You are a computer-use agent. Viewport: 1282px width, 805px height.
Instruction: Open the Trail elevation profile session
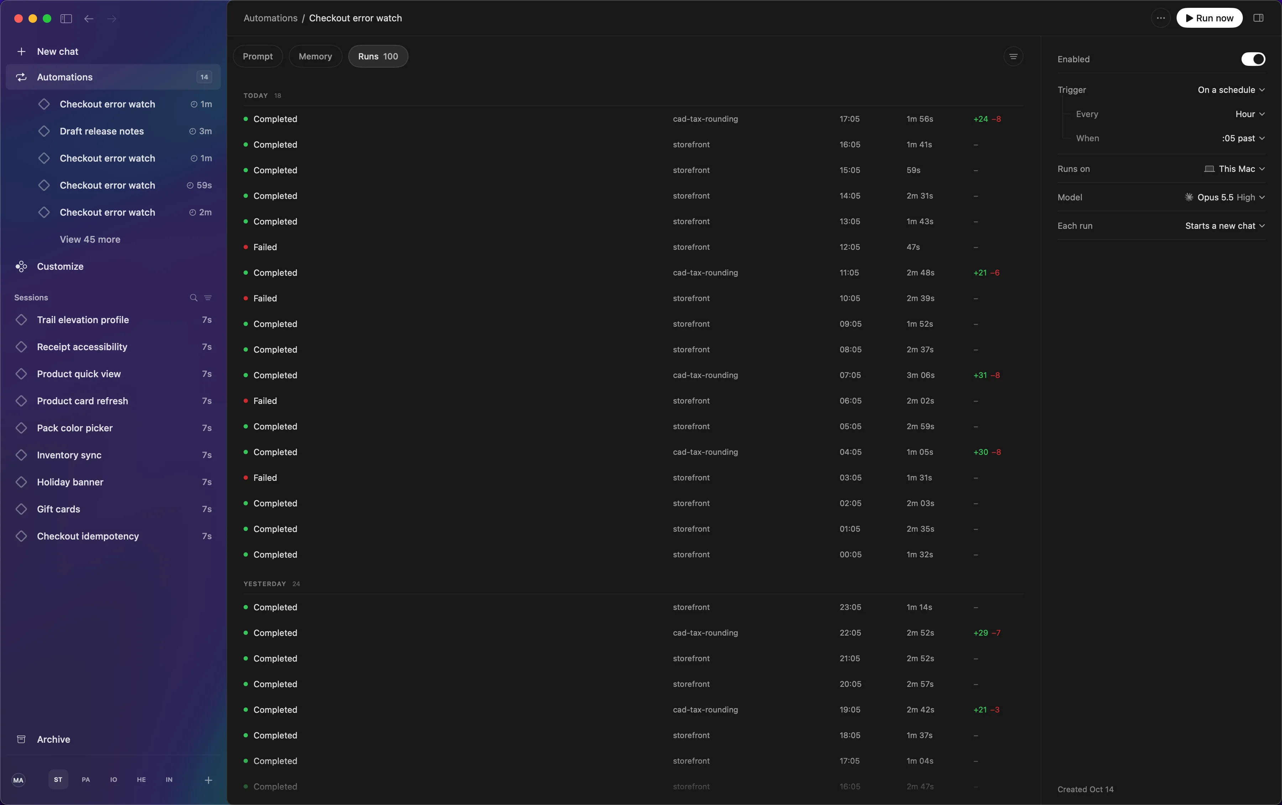113,320
